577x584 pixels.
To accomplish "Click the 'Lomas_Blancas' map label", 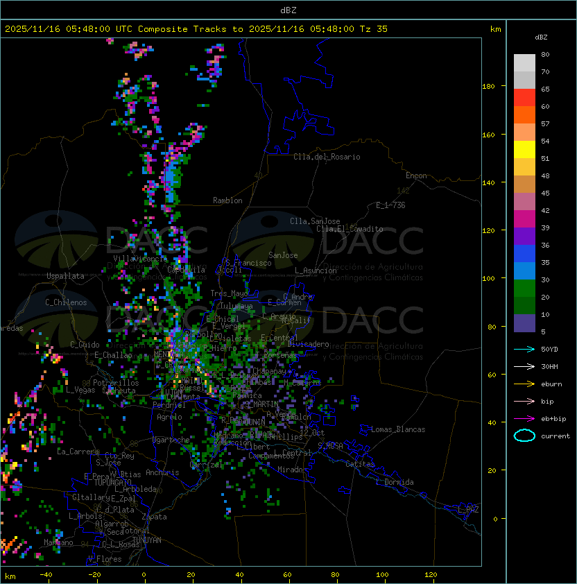I will coord(398,429).
